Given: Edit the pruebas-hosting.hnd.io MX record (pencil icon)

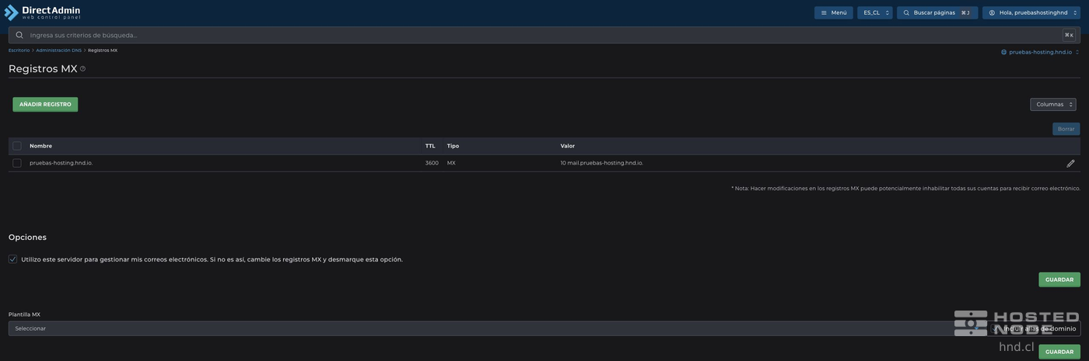Looking at the screenshot, I should (x=1070, y=163).
